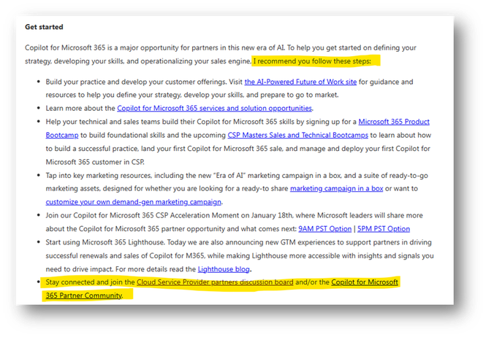Open customize your own demand-gen marketing campaign link

click(x=133, y=202)
